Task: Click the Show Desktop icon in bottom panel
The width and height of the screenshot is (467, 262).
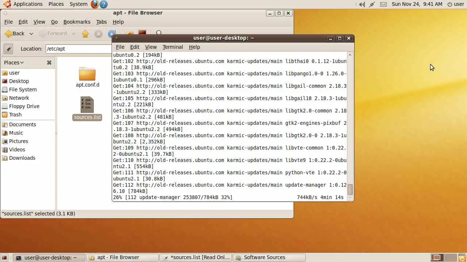Action: point(5,258)
